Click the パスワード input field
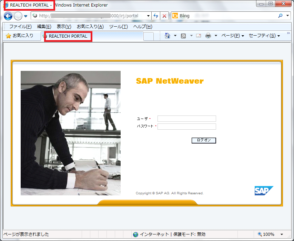Image resolution: width=294 pixels, height=241 pixels. (x=187, y=127)
